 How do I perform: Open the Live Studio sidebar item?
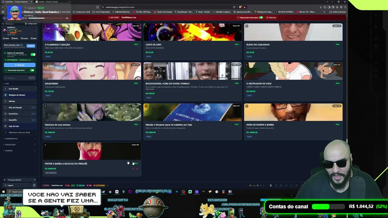coord(20,89)
